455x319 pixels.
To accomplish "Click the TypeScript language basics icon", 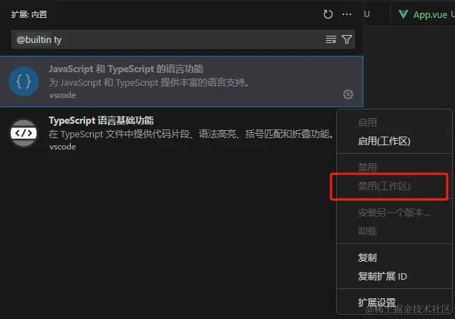I will (24, 133).
